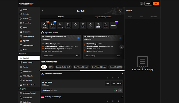Pick St Mirren win at 29/20
The width and height of the screenshot is (179, 103).
[x=119, y=84]
